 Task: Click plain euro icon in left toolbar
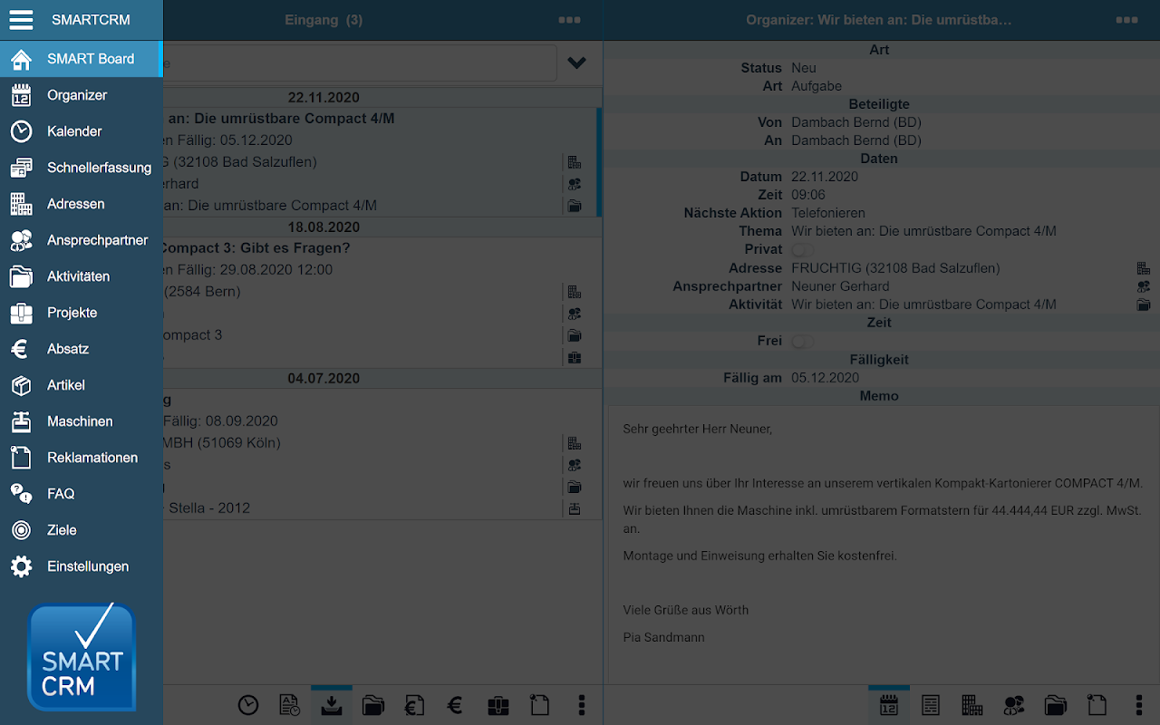(x=456, y=705)
